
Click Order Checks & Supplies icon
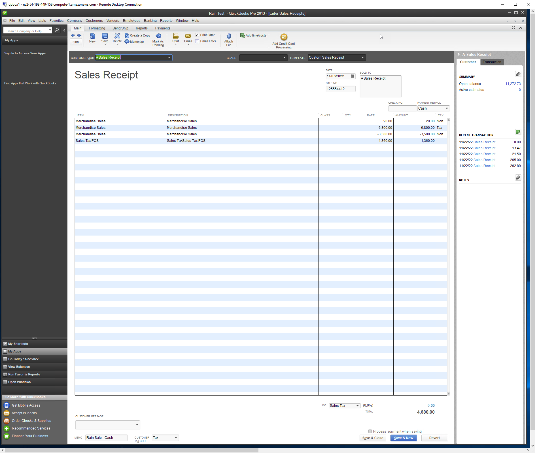point(7,421)
